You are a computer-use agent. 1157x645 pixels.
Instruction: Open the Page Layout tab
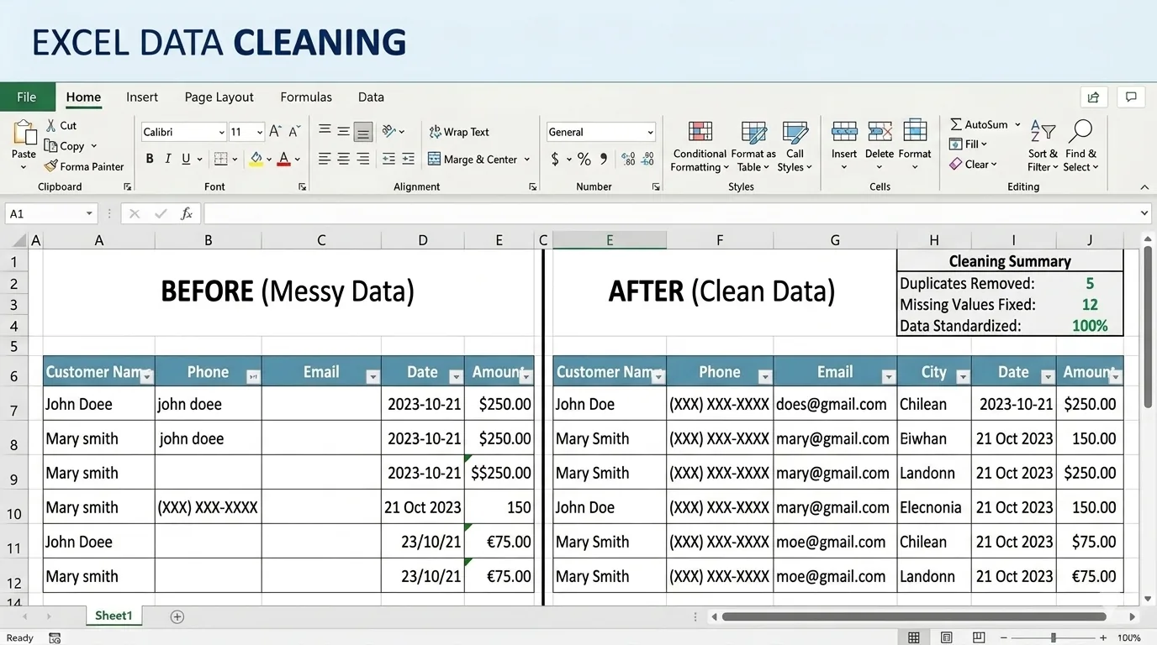pyautogui.click(x=219, y=97)
